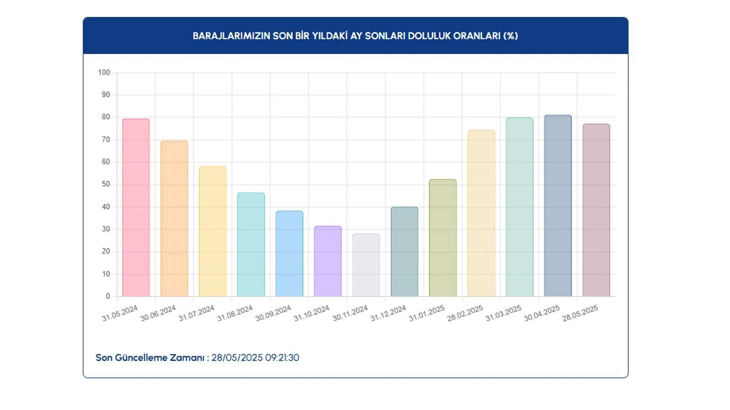Click the olive green 31.01.2025 bar

443,238
